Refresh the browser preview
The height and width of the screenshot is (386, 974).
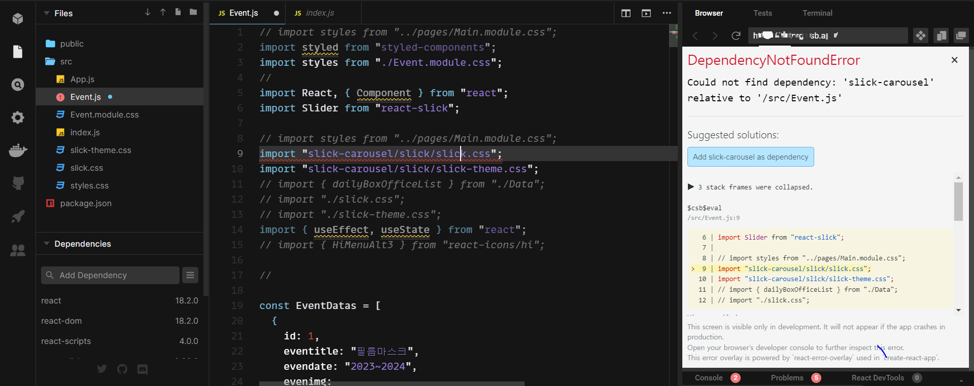click(x=736, y=35)
